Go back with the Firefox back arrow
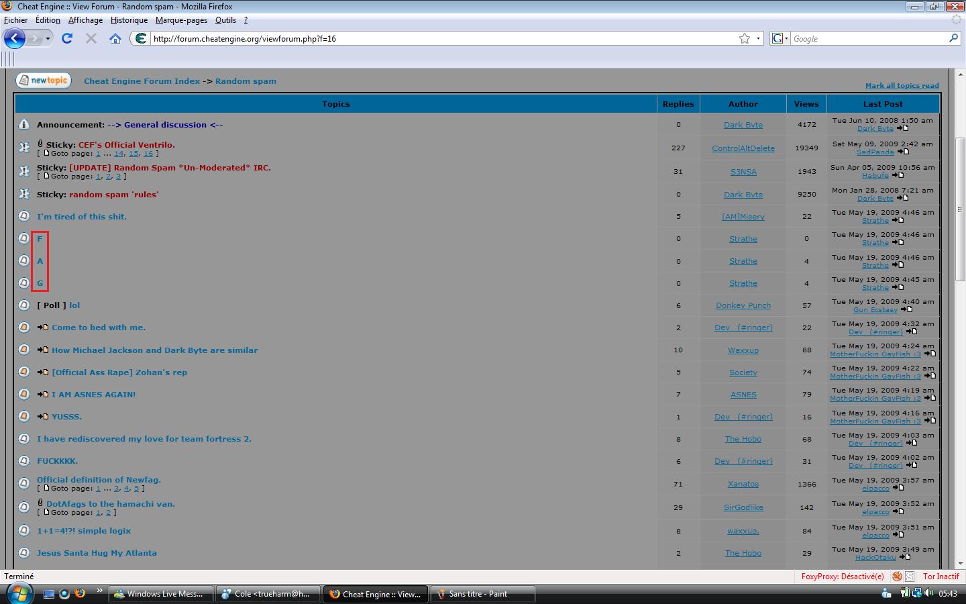The height and width of the screenshot is (604, 966). [15, 38]
